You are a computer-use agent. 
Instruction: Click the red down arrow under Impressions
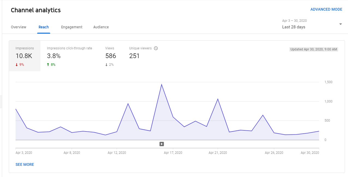[x=17, y=65]
